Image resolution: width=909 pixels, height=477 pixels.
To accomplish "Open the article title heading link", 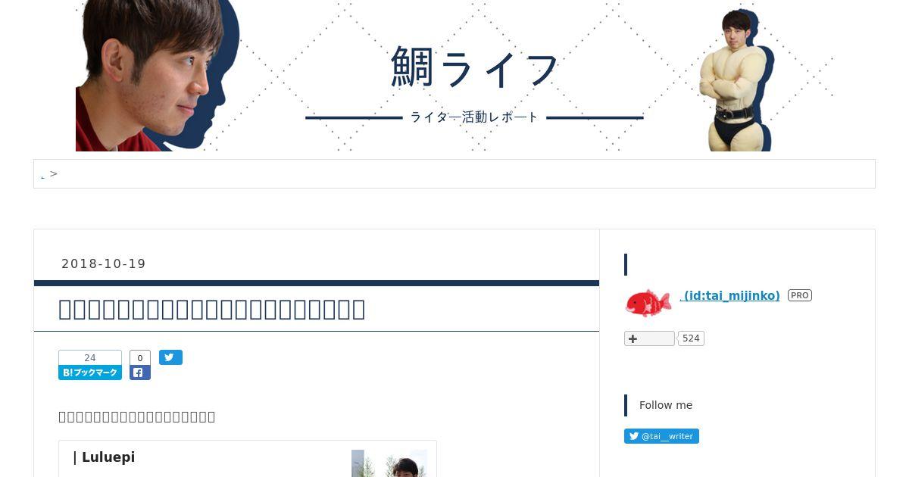I will pos(212,309).
